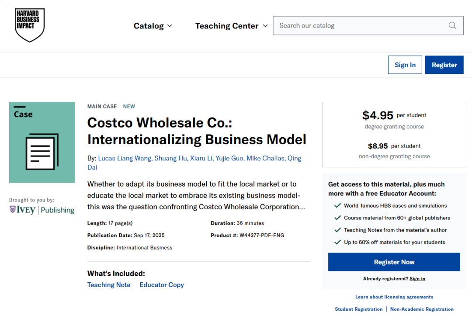Click checkmark beside World-famous HBS cases

tap(337, 205)
